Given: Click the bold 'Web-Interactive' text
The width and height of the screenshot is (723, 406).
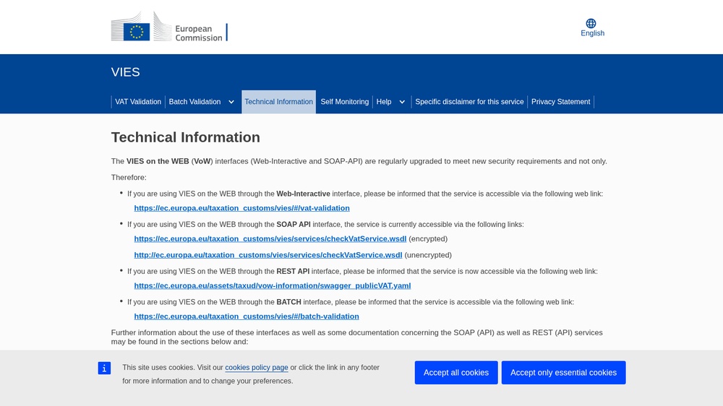Looking at the screenshot, I should [x=304, y=194].
